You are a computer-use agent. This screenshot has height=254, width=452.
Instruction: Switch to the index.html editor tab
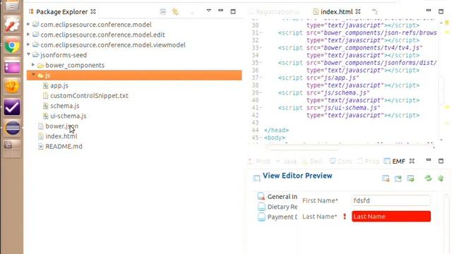[x=336, y=12]
